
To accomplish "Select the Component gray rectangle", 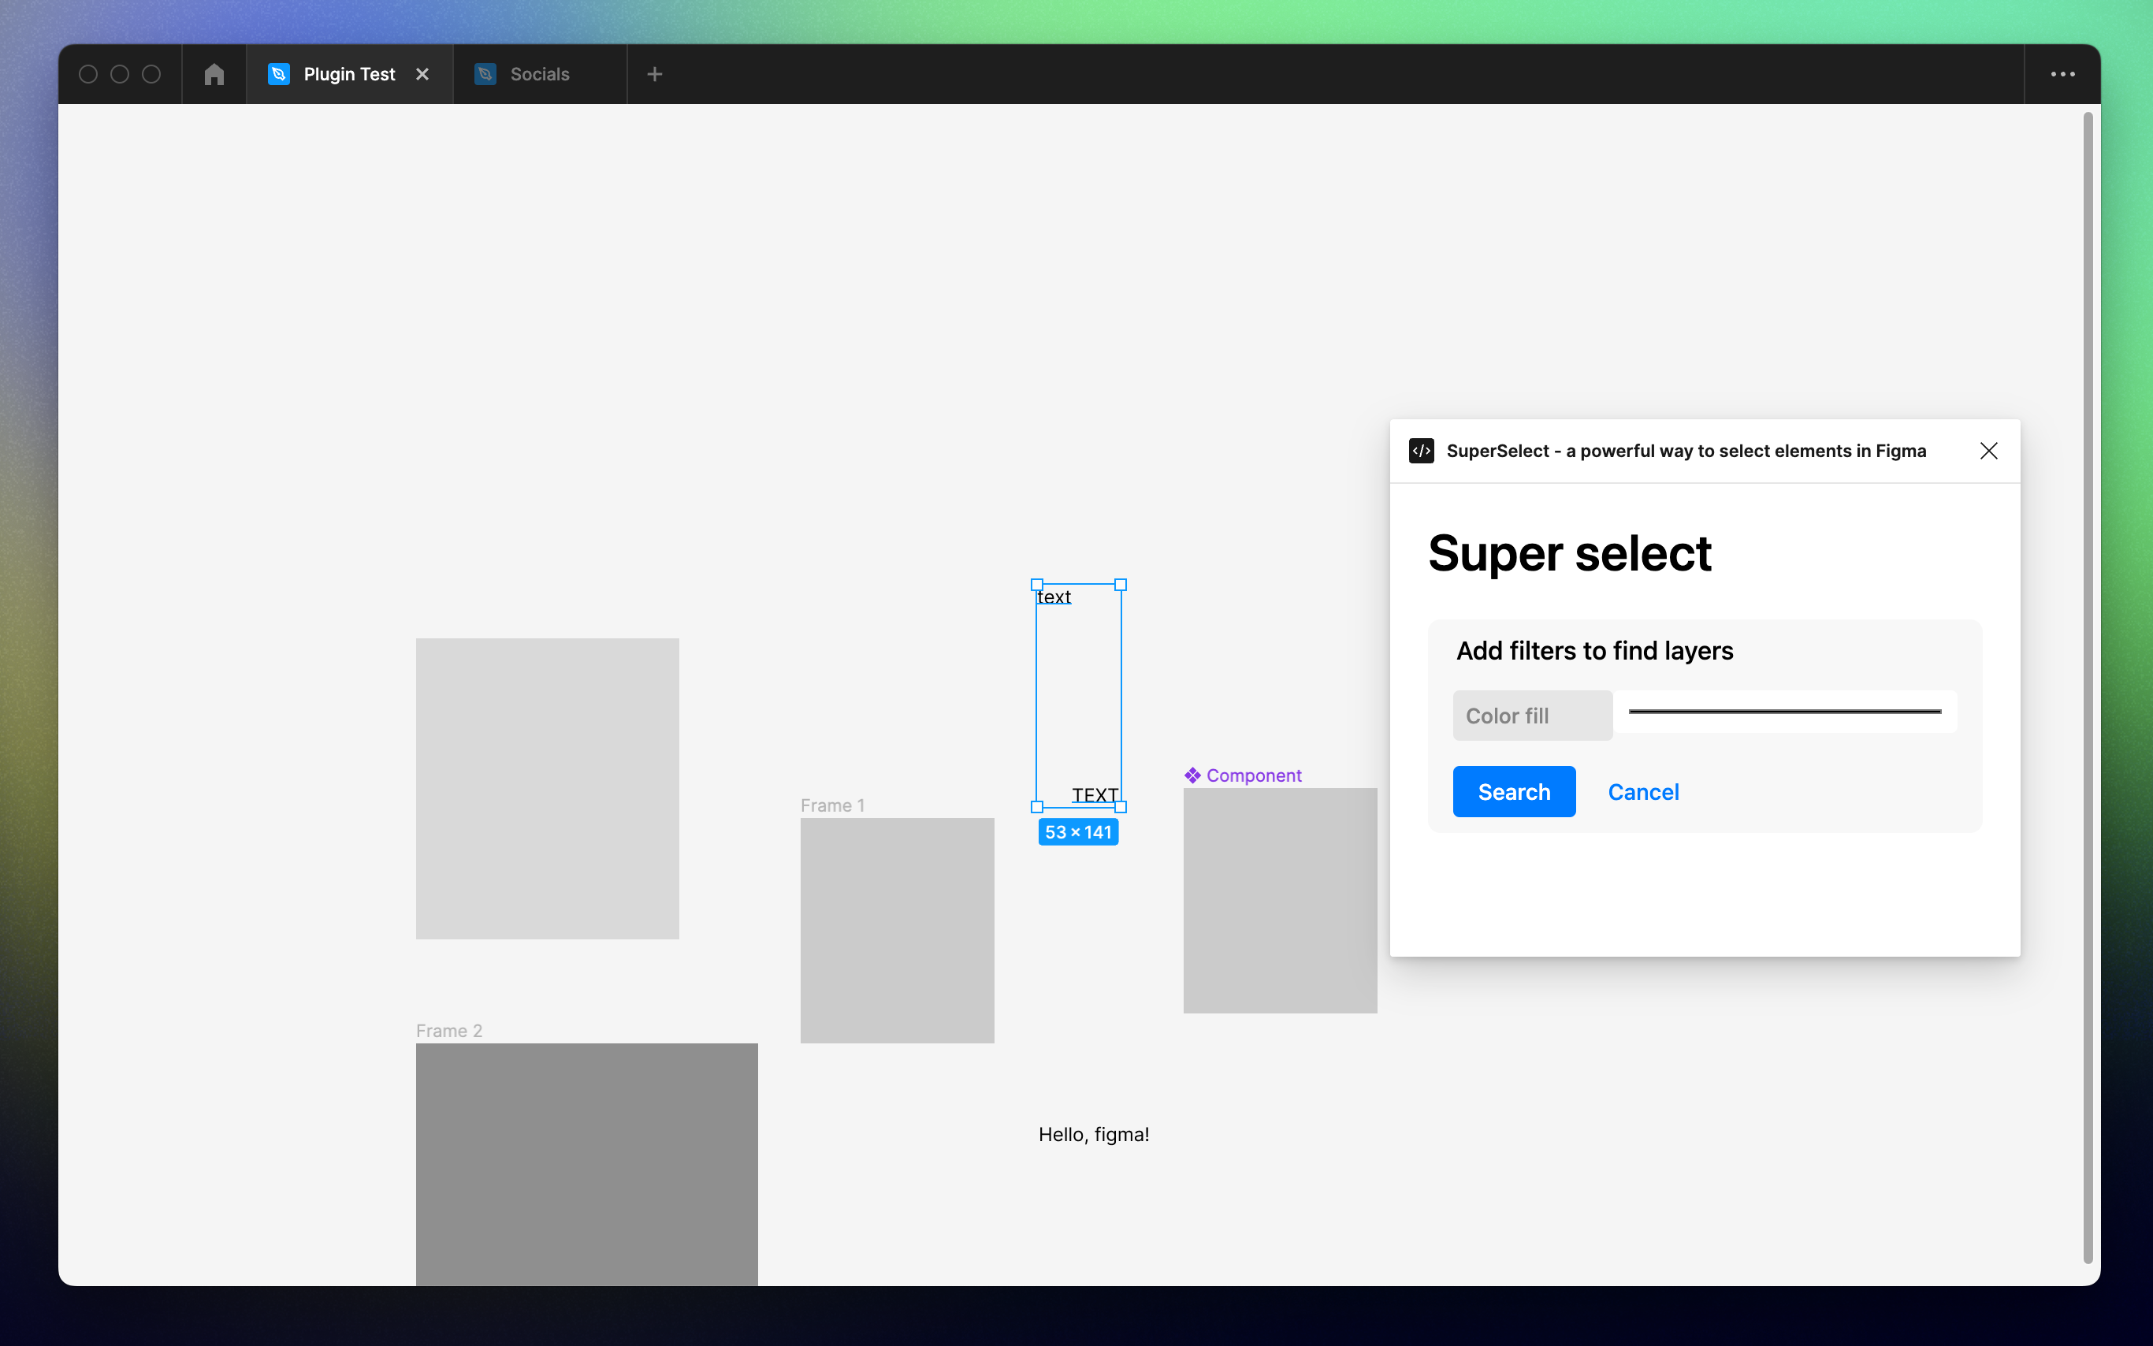I will click(1280, 900).
